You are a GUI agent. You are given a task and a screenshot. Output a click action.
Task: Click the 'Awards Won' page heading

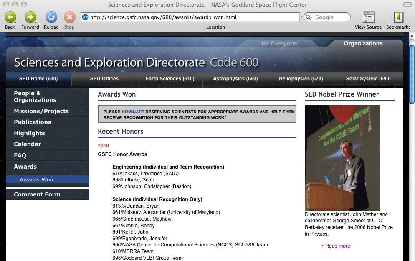[117, 94]
